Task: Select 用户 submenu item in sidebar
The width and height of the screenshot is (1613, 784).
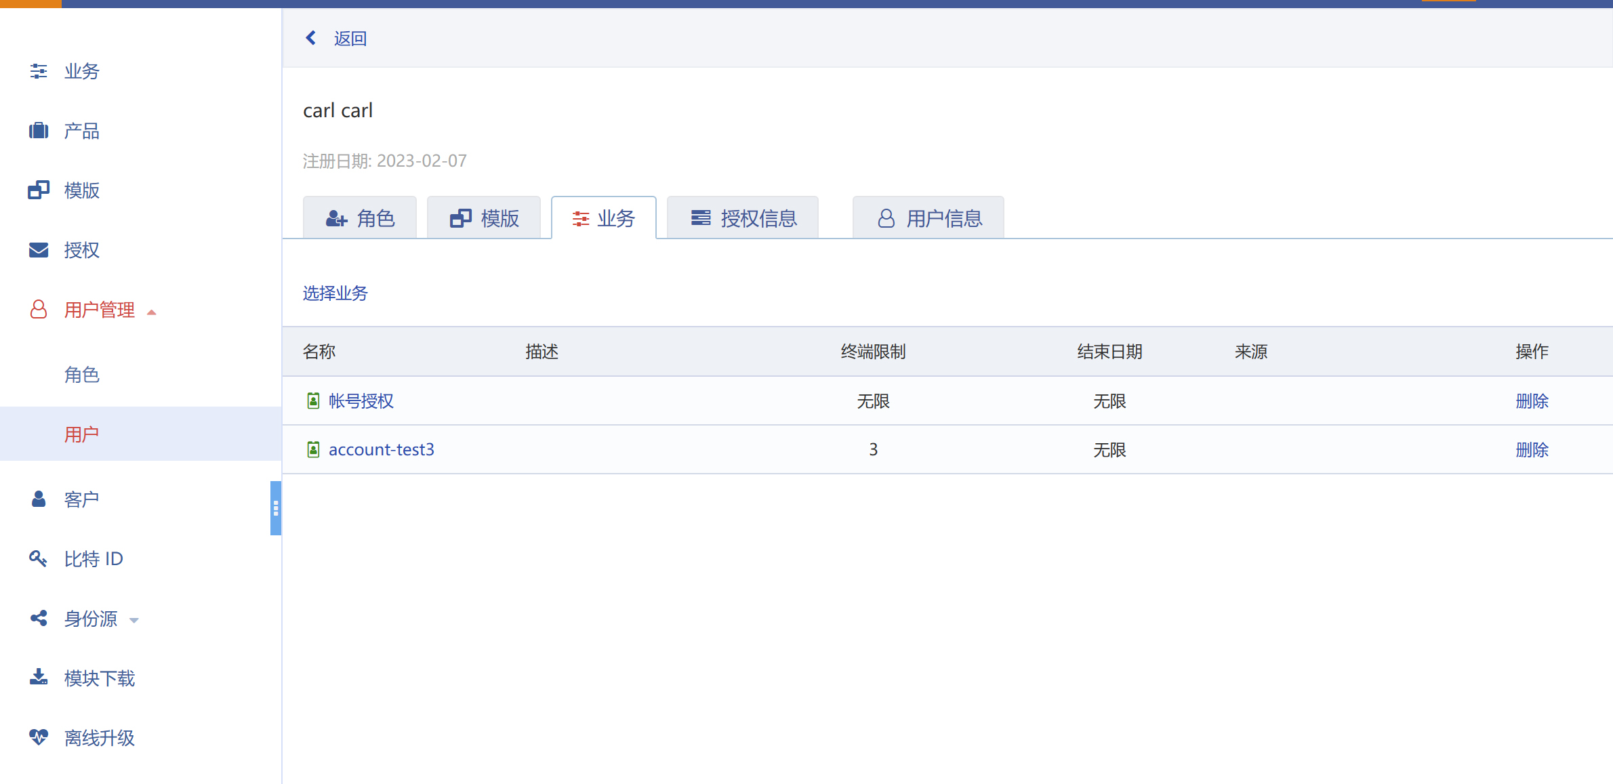Action: point(82,434)
